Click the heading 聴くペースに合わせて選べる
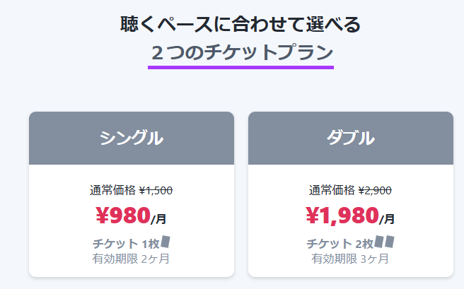 pyautogui.click(x=240, y=24)
